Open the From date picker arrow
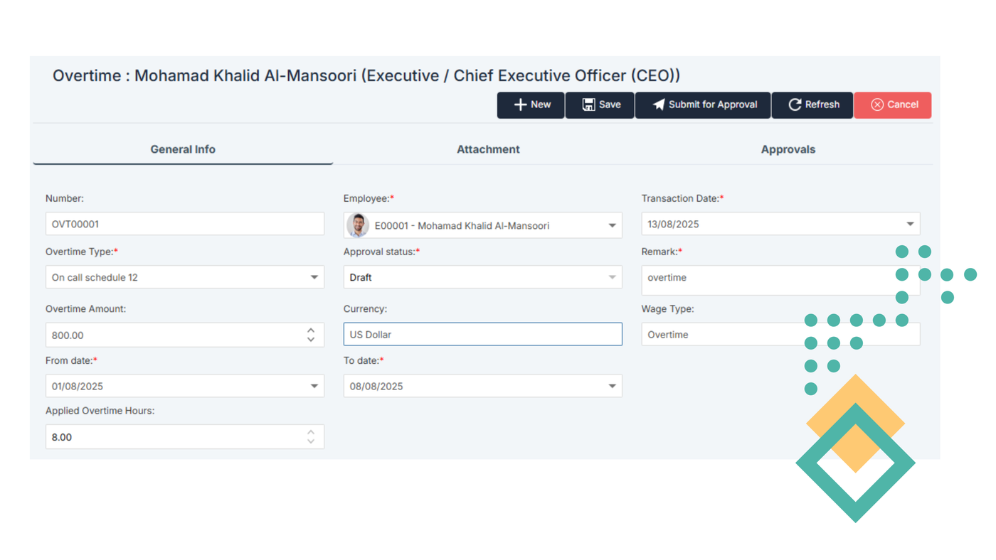Screen dimensions: 996x560 coord(314,386)
